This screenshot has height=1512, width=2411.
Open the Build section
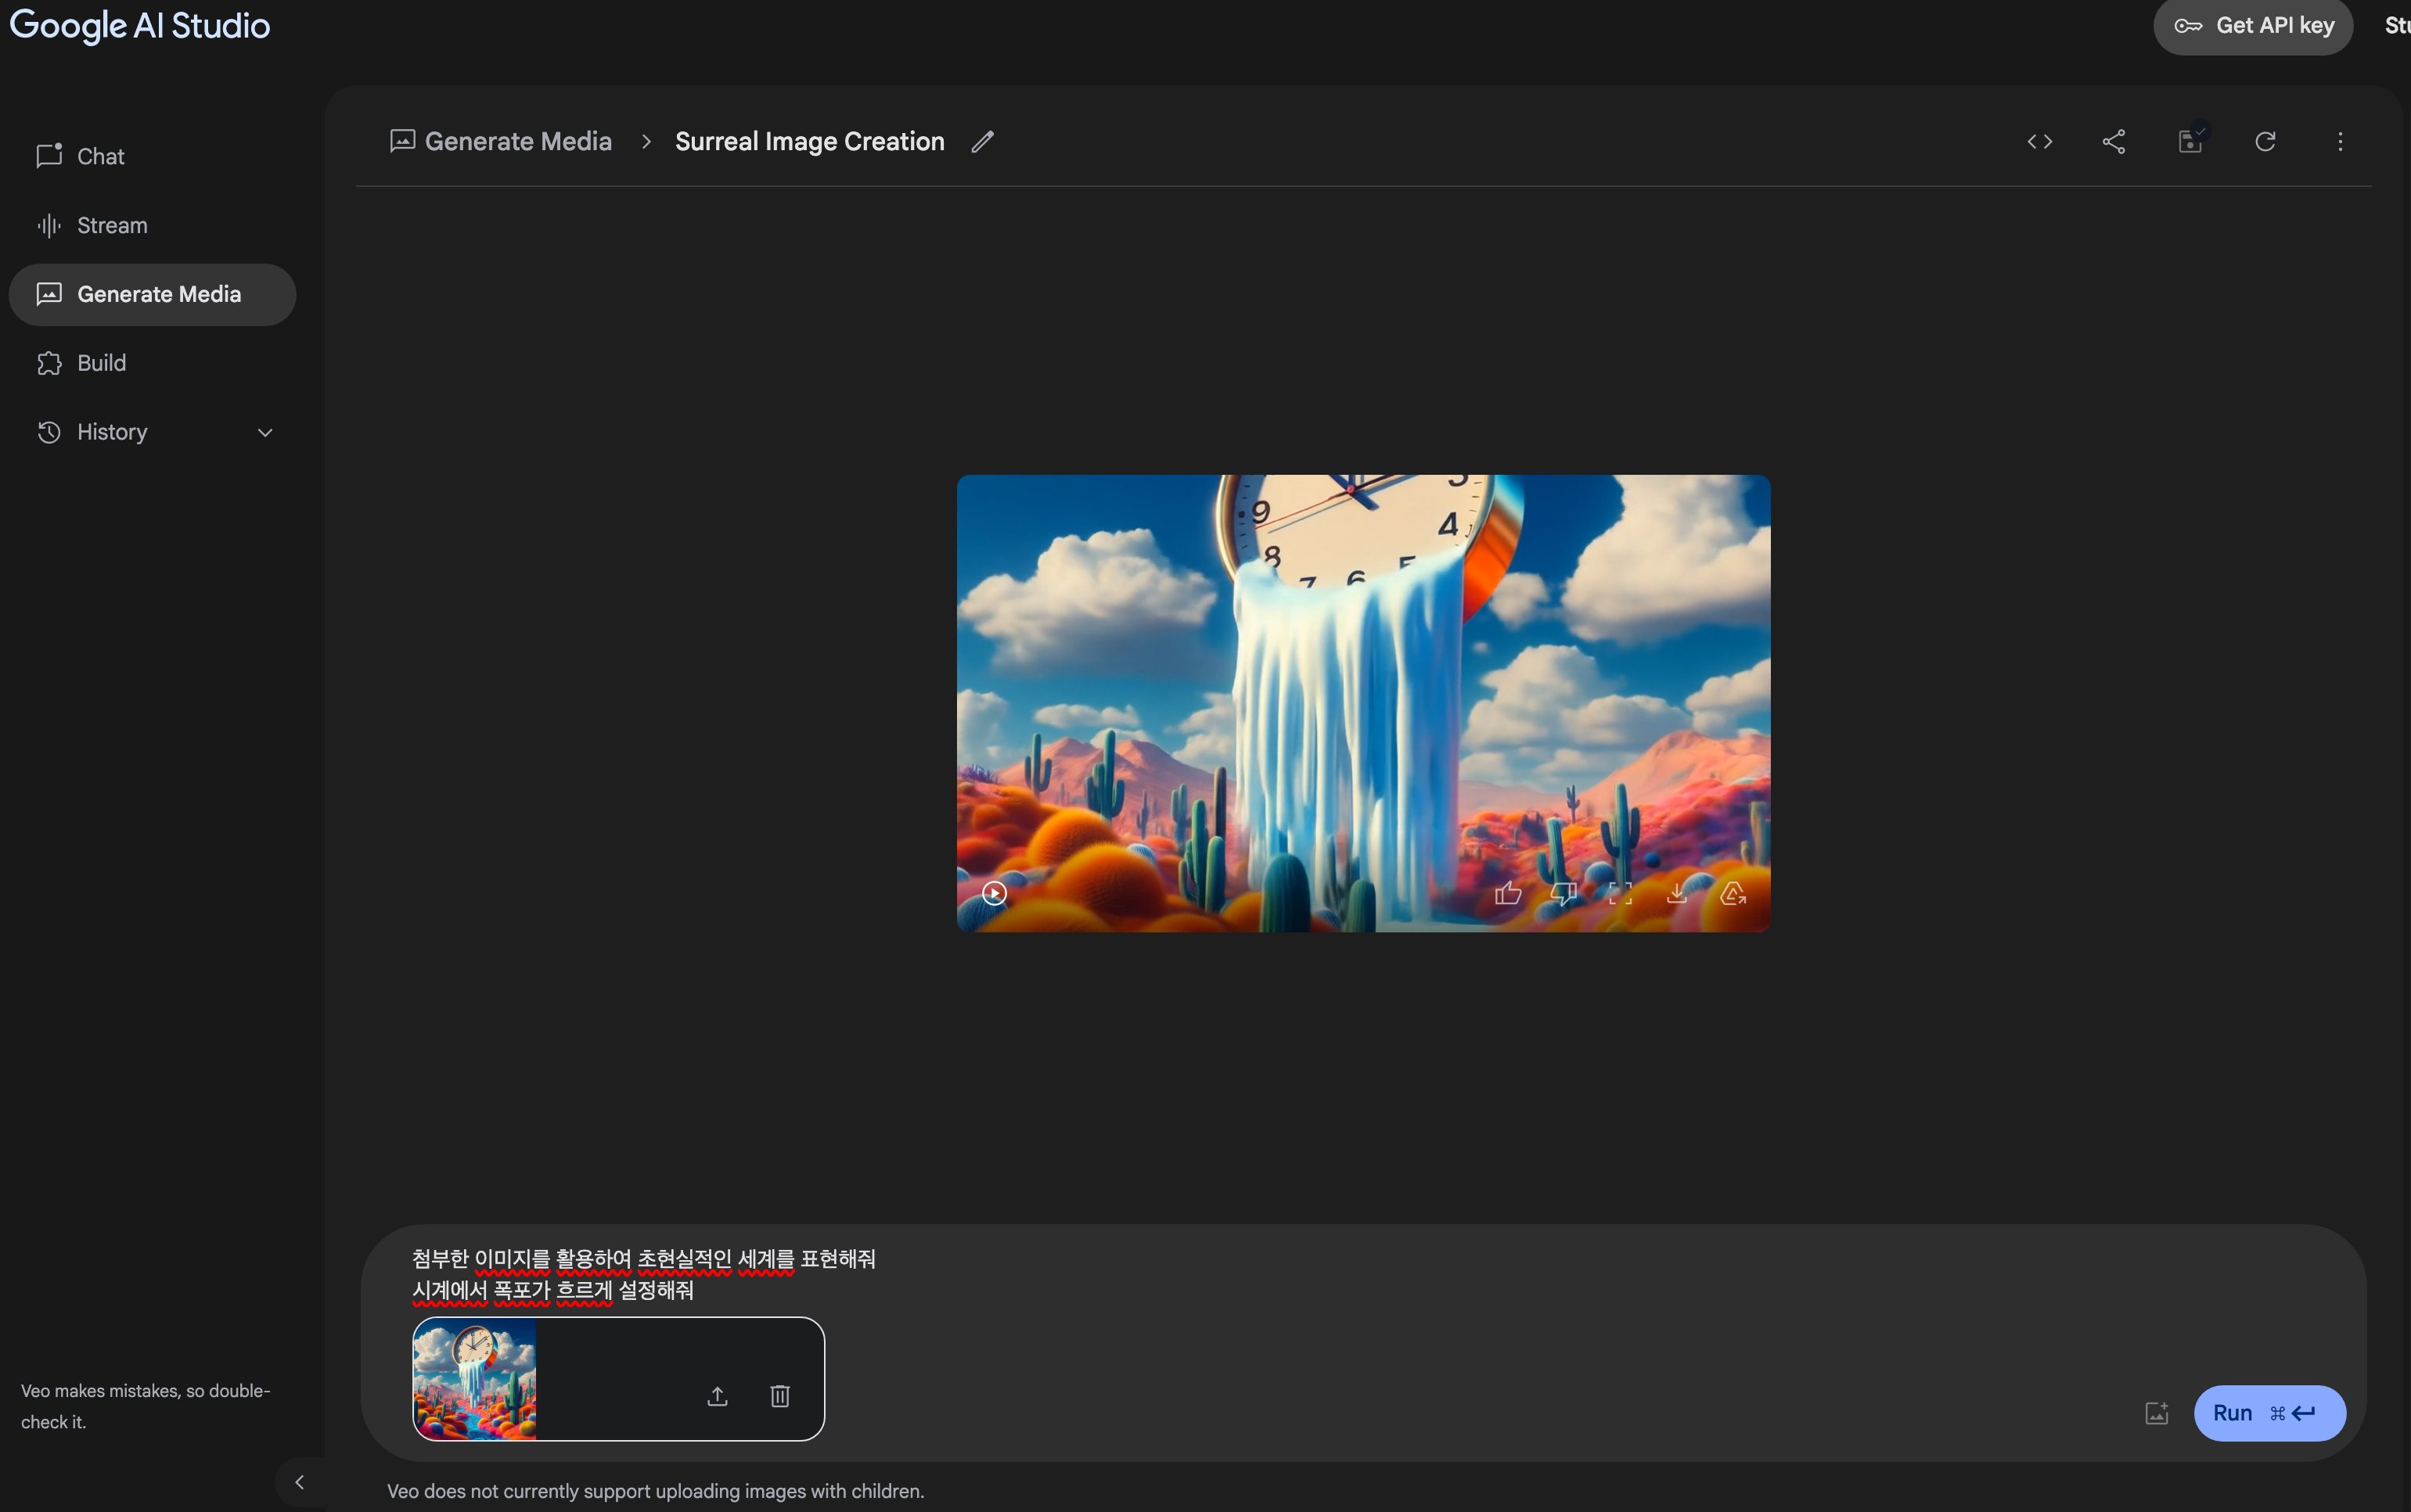tap(101, 363)
